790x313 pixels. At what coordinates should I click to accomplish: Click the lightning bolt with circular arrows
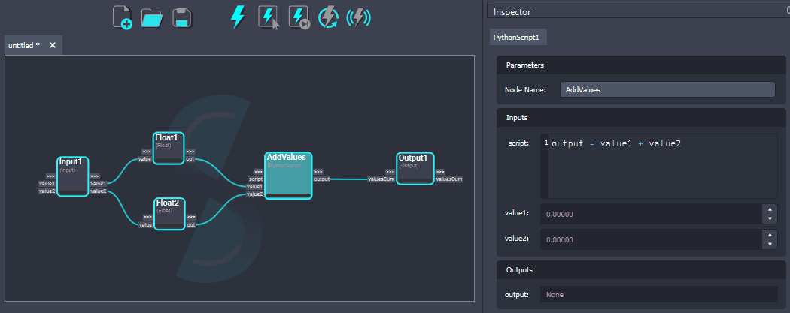pyautogui.click(x=329, y=17)
